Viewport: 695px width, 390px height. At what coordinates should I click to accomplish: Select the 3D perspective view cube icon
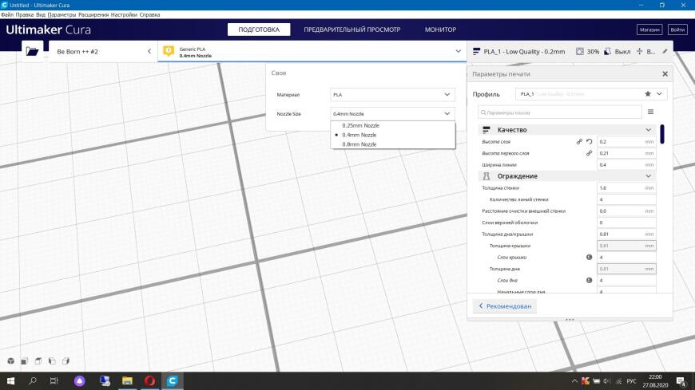click(10, 361)
